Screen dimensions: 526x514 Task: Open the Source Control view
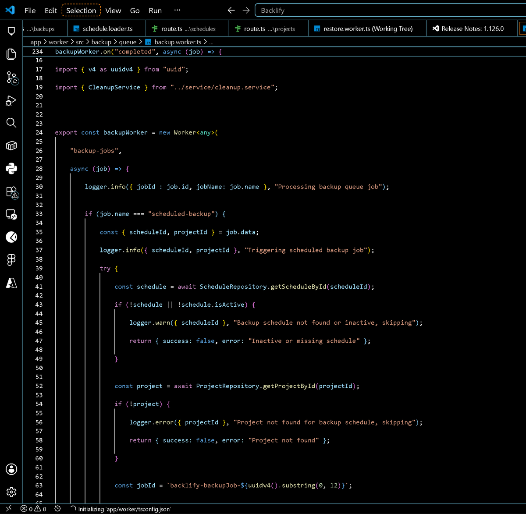tap(11, 78)
